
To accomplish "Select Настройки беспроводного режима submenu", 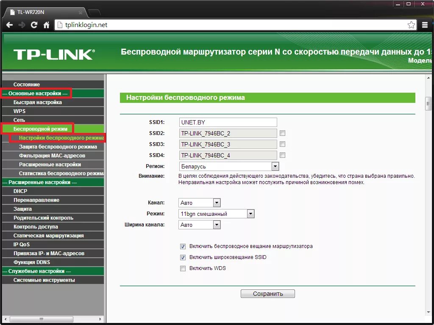I will coord(53,138).
